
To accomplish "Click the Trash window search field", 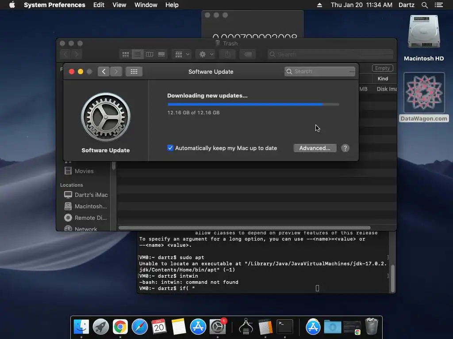I will click(330, 54).
